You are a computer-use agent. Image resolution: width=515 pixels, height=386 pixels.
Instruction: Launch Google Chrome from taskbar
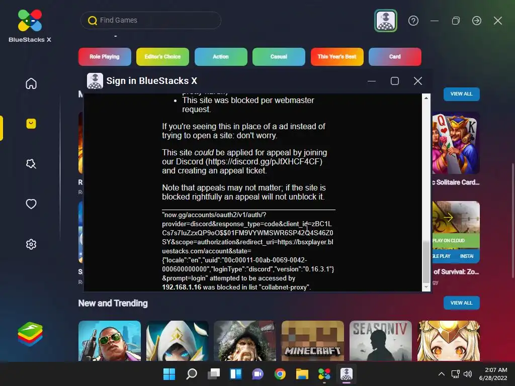pos(280,374)
